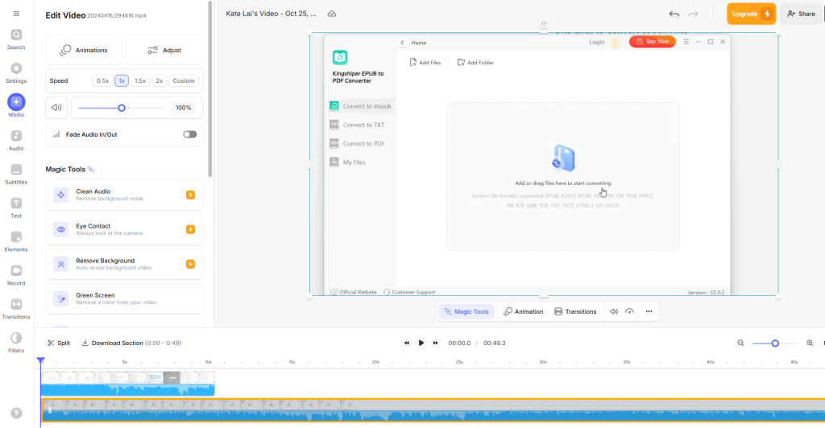Open the Magic Tools tab below the canvas
825x428 pixels.
[x=466, y=311]
